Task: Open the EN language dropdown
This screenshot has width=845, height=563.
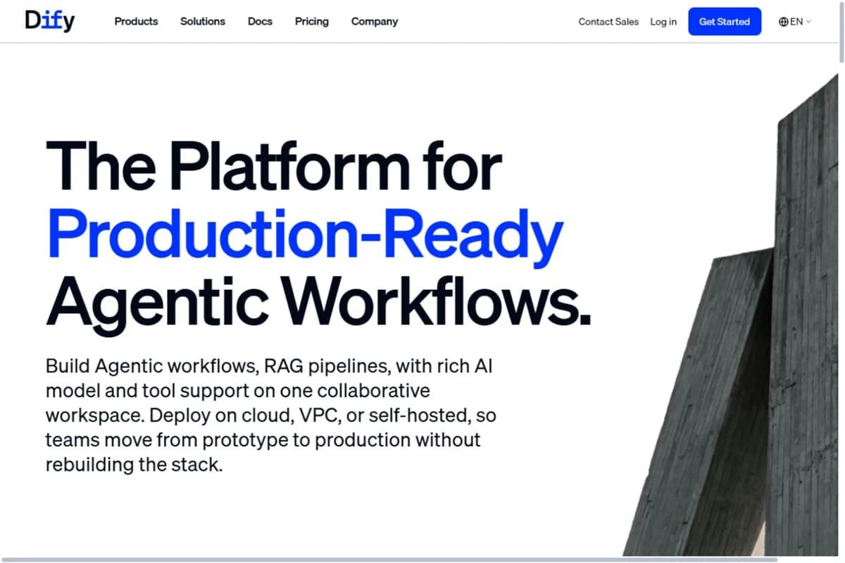Action: click(796, 22)
